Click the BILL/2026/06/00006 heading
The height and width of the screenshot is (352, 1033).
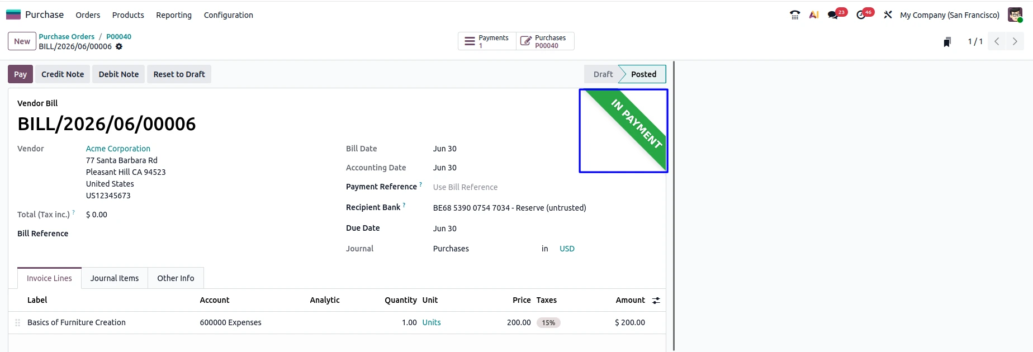click(x=107, y=124)
